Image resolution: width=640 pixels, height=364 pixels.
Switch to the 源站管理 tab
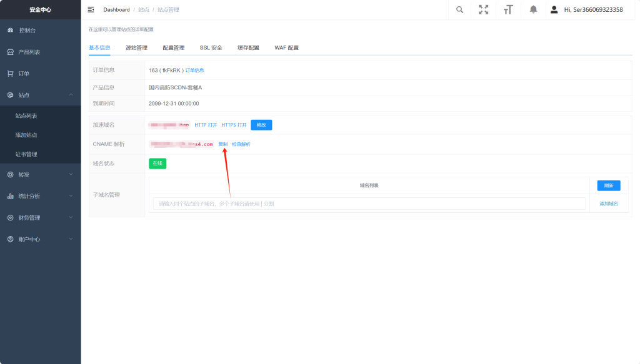click(x=136, y=47)
